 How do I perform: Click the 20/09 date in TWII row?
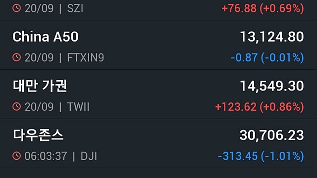[39, 107]
